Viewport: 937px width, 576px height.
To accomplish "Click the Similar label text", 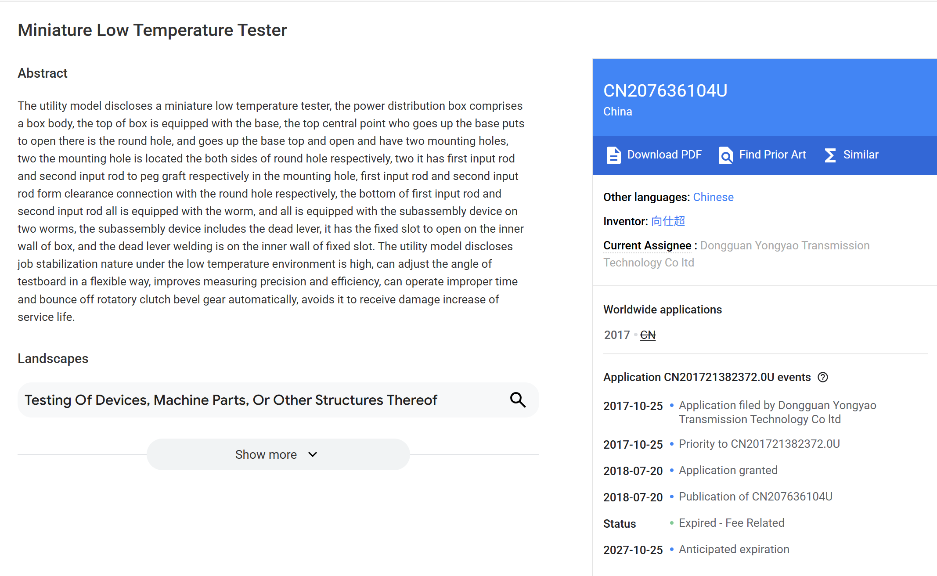I will pyautogui.click(x=861, y=155).
